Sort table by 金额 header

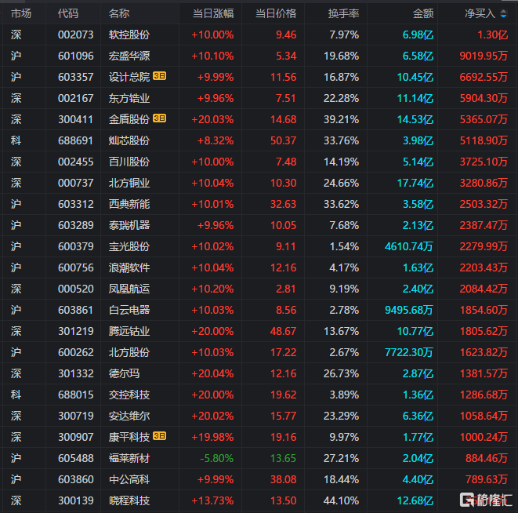click(423, 13)
